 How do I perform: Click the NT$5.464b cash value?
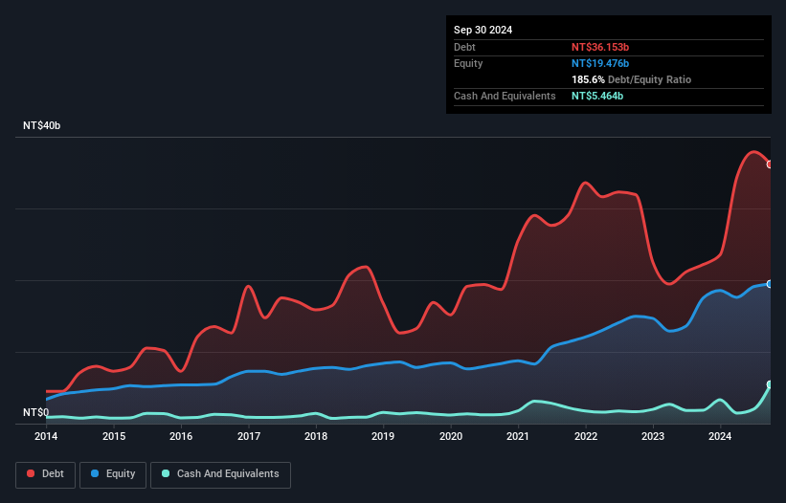597,96
